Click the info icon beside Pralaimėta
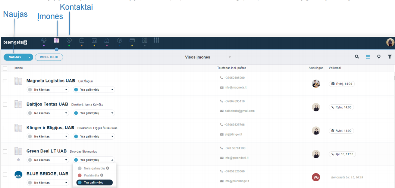 point(101,175)
